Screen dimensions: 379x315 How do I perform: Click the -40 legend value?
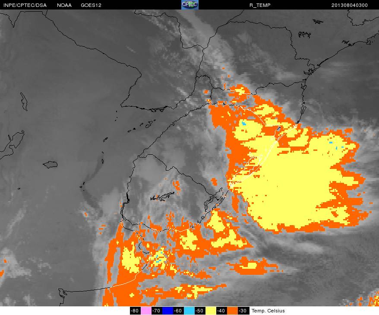[x=221, y=311]
